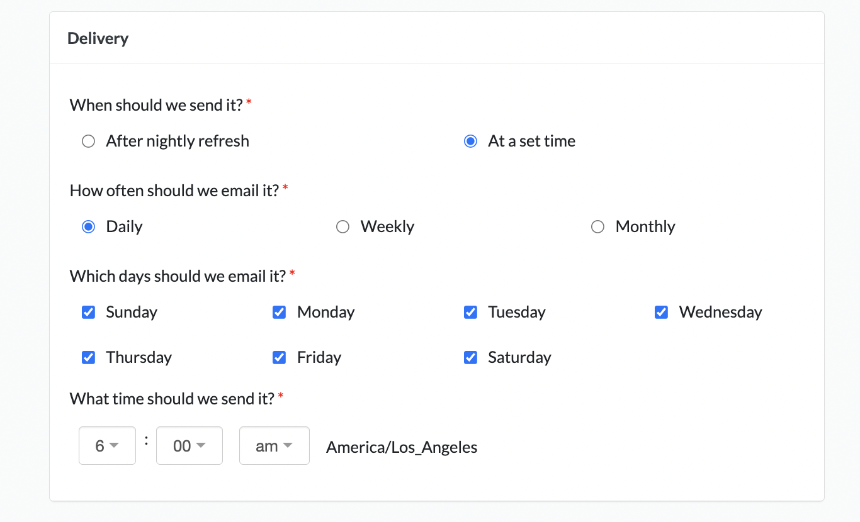Click the America/Los_Angeles timezone text
Screen dimensions: 860x522
402,447
